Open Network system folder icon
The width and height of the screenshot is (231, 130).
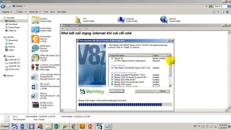tap(164, 20)
